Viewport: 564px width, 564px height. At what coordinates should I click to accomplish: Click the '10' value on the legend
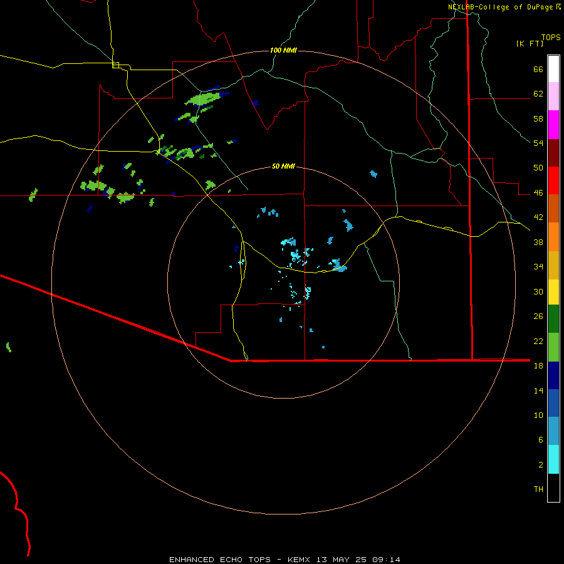click(x=538, y=415)
